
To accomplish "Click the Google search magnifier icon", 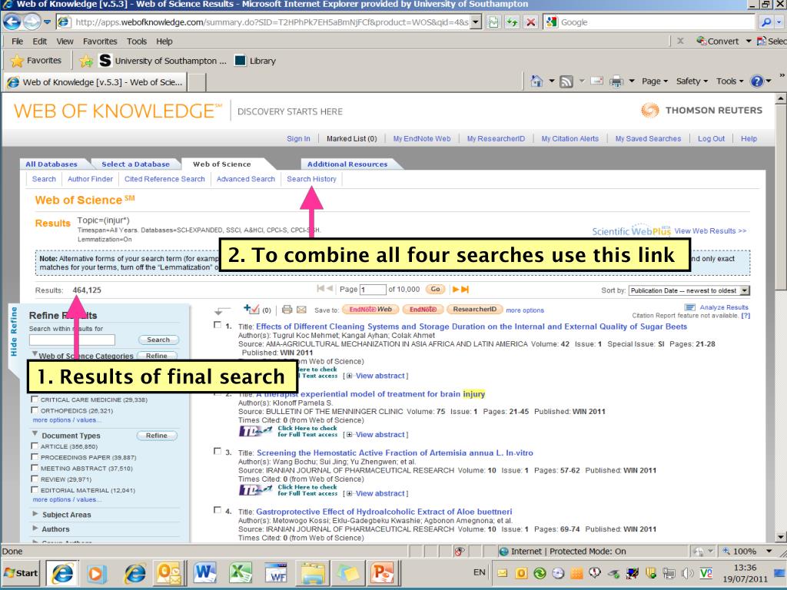I will 766,22.
